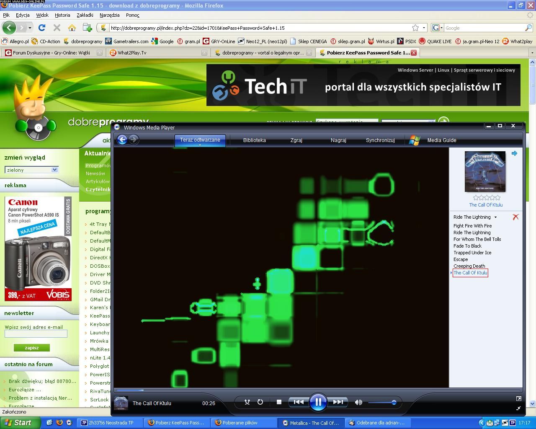
Task: Switch to compact mode in Media Player
Action: [518, 408]
